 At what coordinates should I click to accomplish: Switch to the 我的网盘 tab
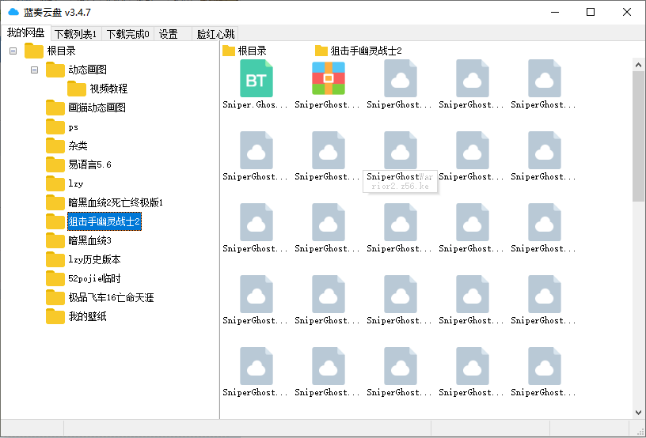coord(25,33)
